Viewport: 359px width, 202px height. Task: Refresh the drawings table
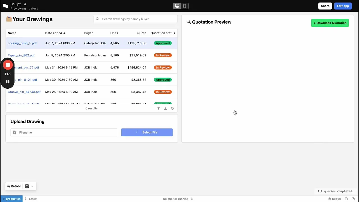tap(172, 108)
